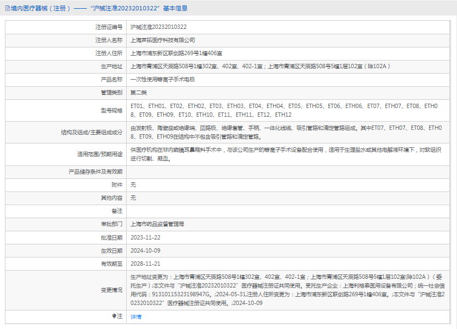Click the 管理类别 row label
The width and height of the screenshot is (457, 329).
point(111,93)
